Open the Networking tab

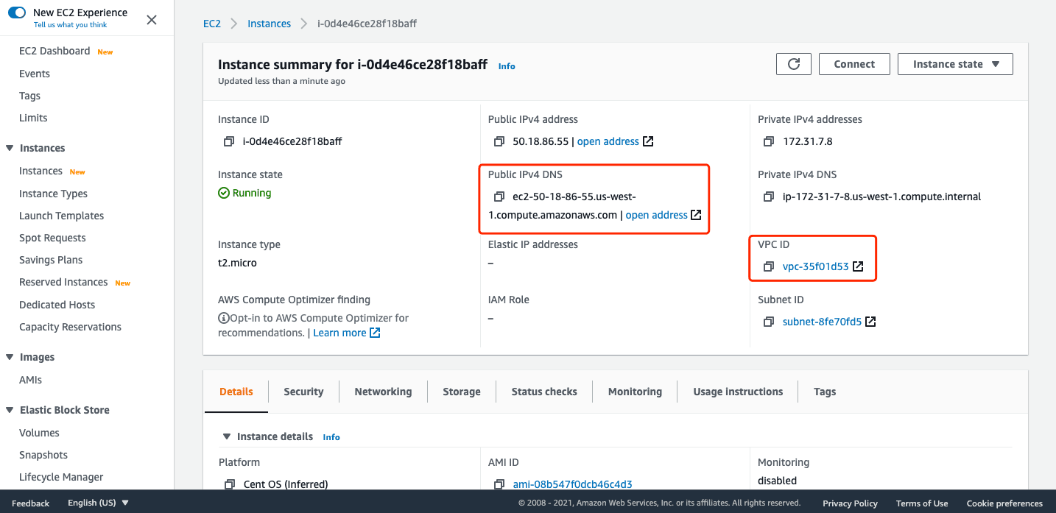(383, 392)
